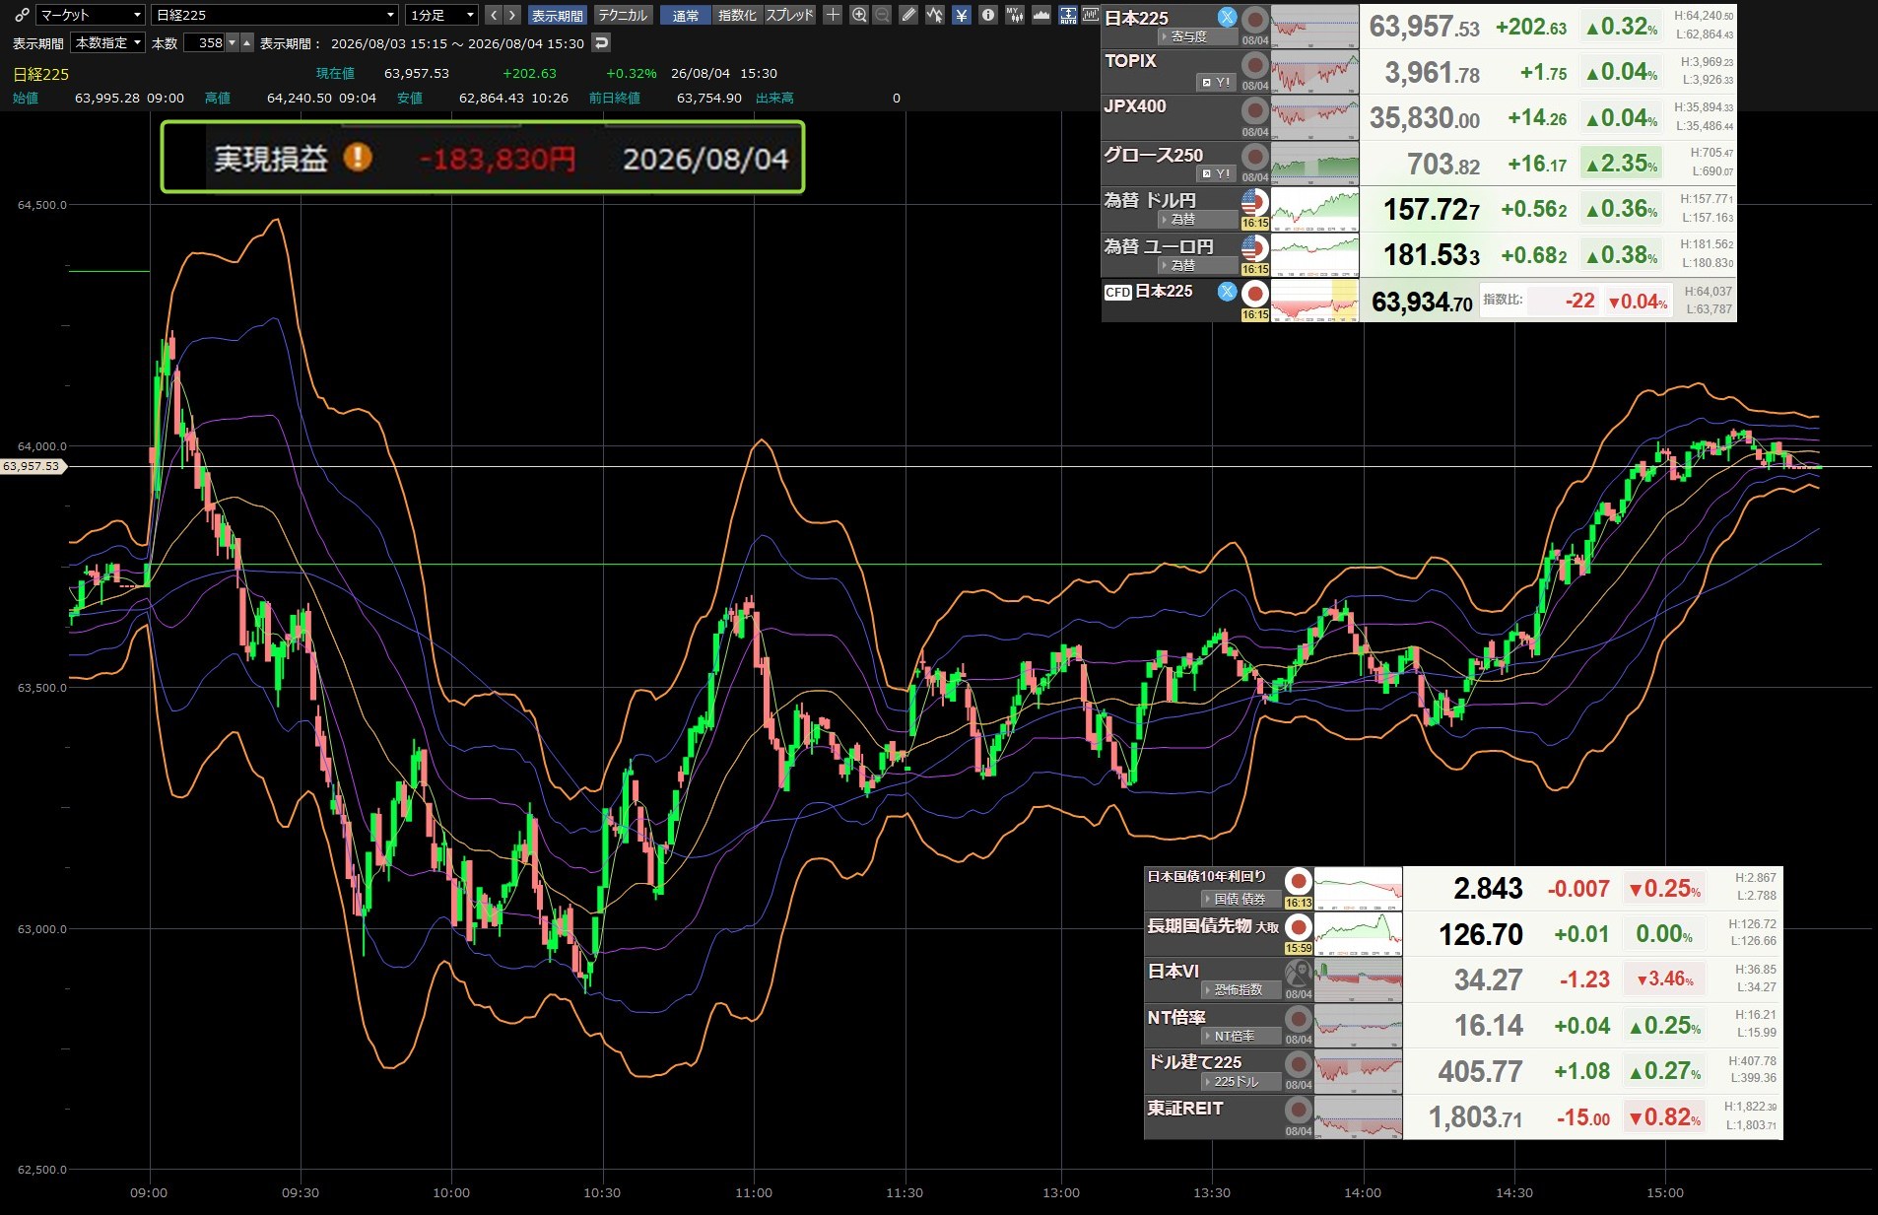Click the -183,830円 realized loss value

(x=498, y=159)
